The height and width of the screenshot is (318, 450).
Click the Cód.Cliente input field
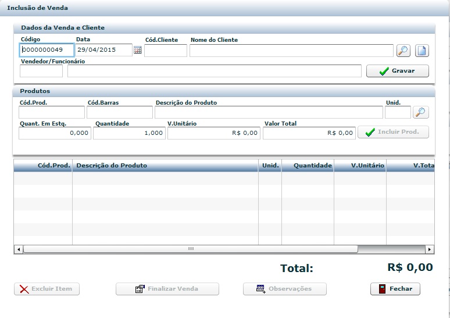(165, 51)
